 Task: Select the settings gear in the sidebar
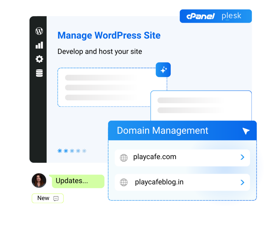tap(39, 59)
